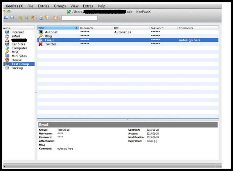Click the house icon beside House group
This screenshot has height=171, width=233.
click(x=7, y=60)
